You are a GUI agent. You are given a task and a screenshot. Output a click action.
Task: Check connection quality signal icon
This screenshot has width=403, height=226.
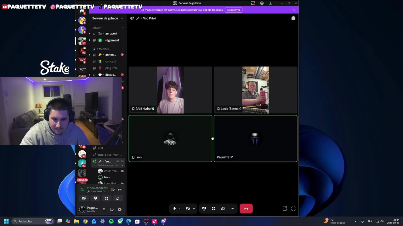coord(82,190)
